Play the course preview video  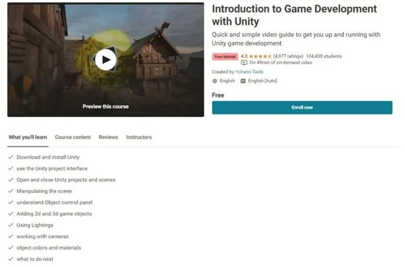[x=105, y=60]
